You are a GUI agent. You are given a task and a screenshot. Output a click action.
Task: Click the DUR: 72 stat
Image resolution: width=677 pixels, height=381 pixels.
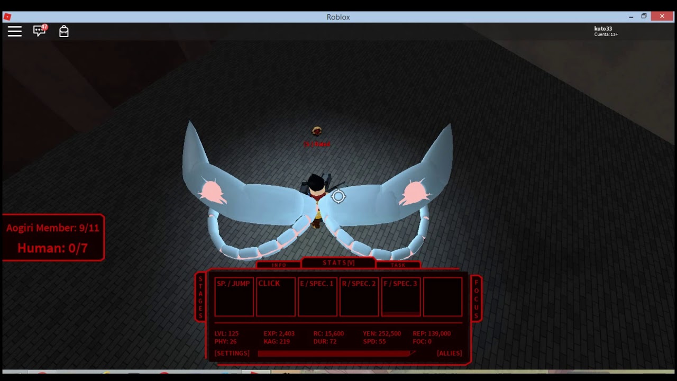click(325, 342)
